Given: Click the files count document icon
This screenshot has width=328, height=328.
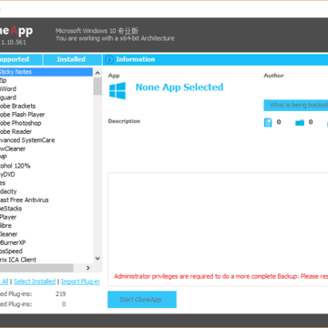Looking at the screenshot, I should [268, 122].
